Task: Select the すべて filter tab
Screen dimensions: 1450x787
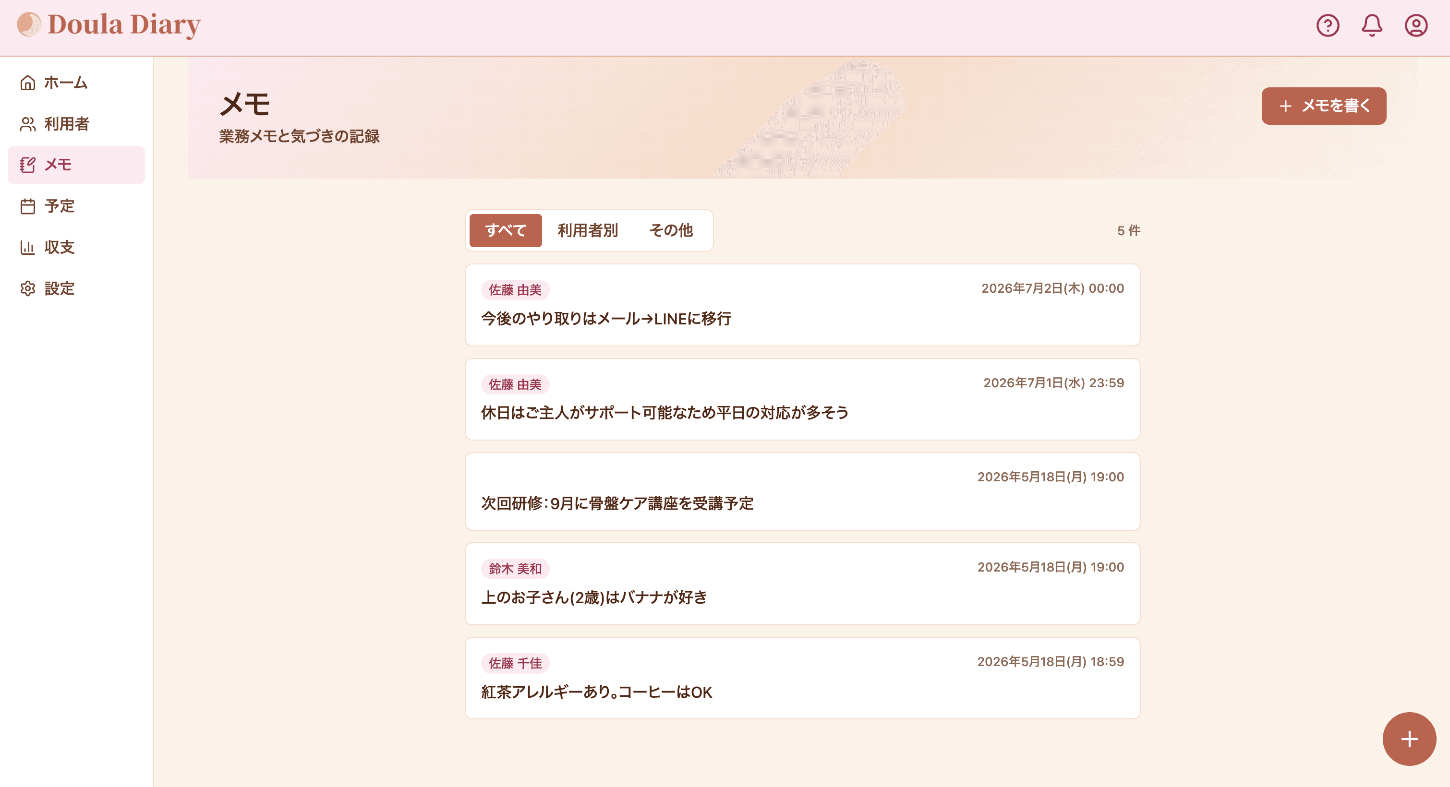Action: 506,230
